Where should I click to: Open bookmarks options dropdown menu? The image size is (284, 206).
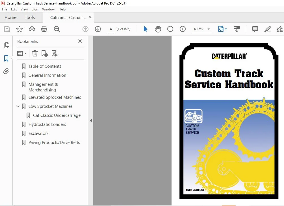(x=22, y=54)
